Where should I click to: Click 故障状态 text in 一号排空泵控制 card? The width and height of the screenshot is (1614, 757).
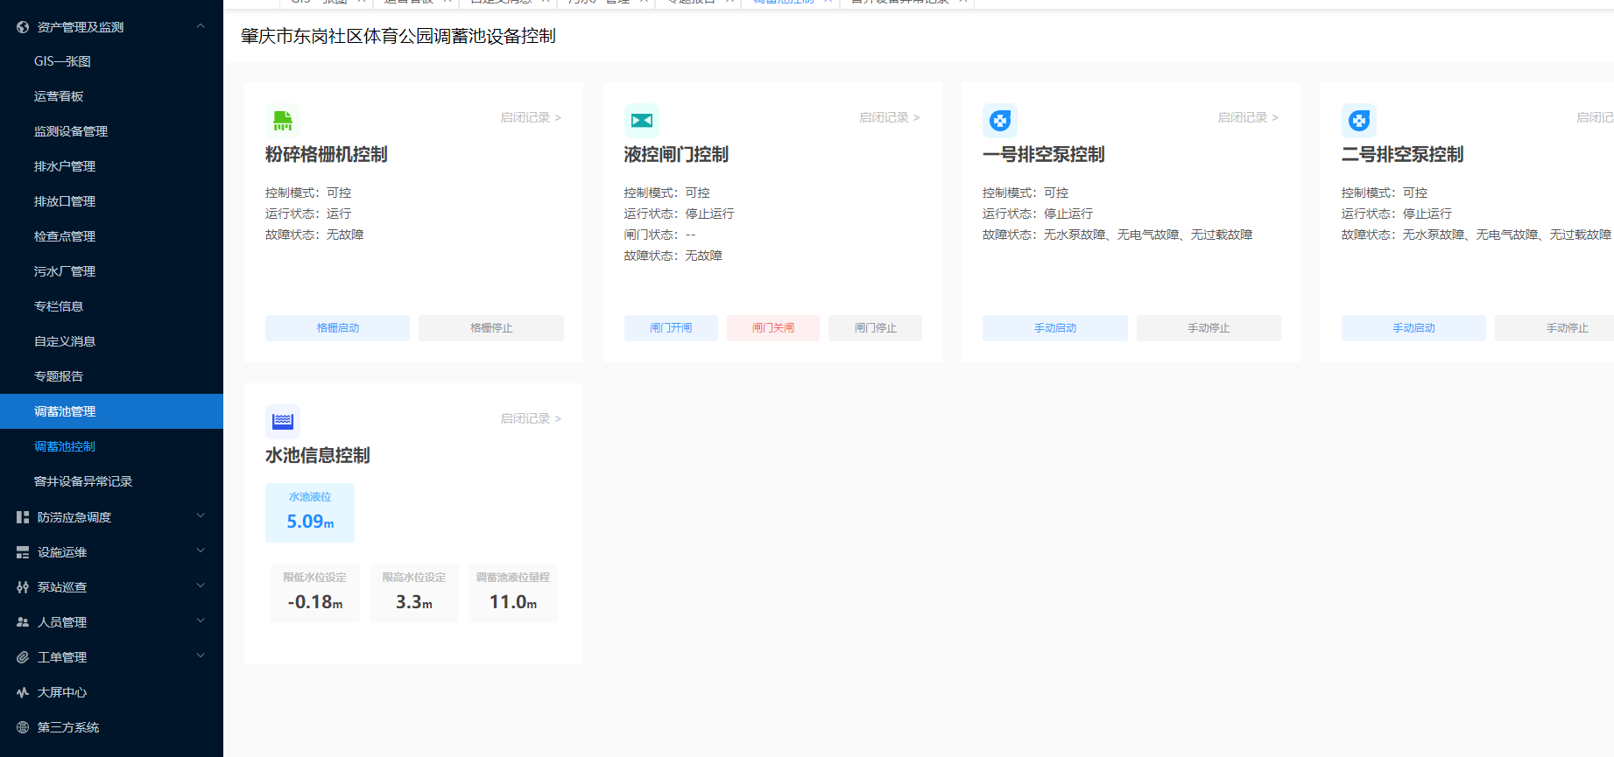[1117, 235]
